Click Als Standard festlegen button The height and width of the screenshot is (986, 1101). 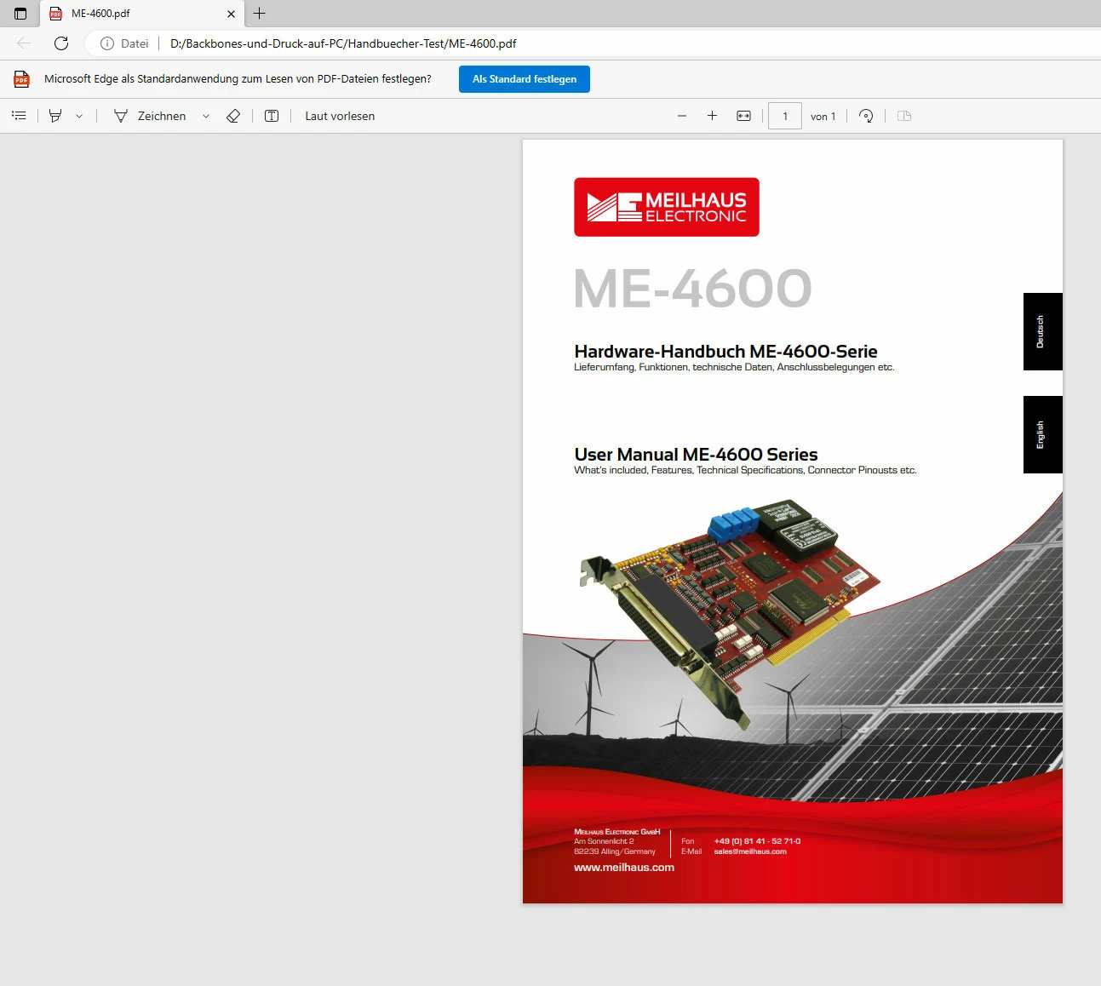pyautogui.click(x=525, y=79)
